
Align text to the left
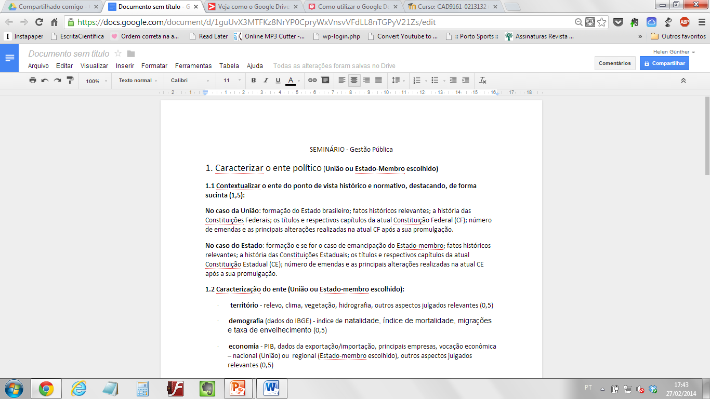tap(341, 81)
